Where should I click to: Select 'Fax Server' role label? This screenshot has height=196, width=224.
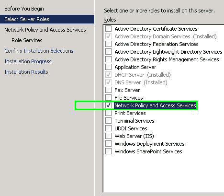(127, 90)
